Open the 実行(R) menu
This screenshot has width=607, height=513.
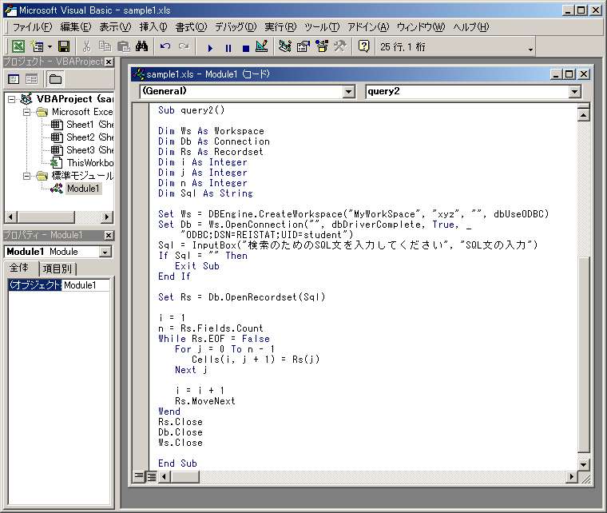[x=280, y=27]
